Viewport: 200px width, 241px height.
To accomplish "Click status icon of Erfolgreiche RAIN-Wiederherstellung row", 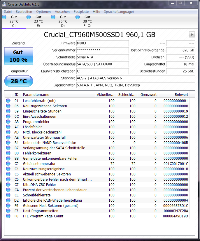I will 8,200.
